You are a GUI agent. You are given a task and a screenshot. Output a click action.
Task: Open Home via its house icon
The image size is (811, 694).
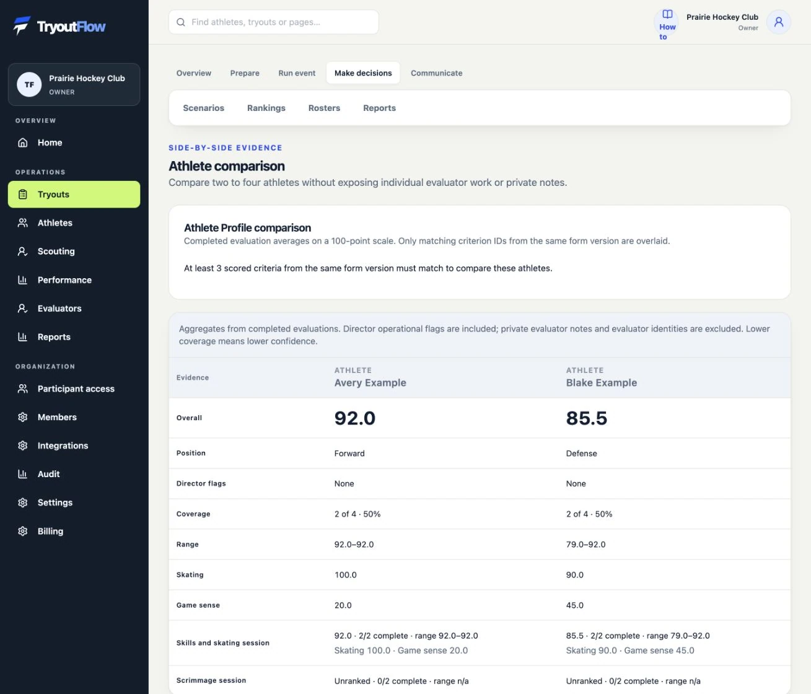click(x=23, y=143)
